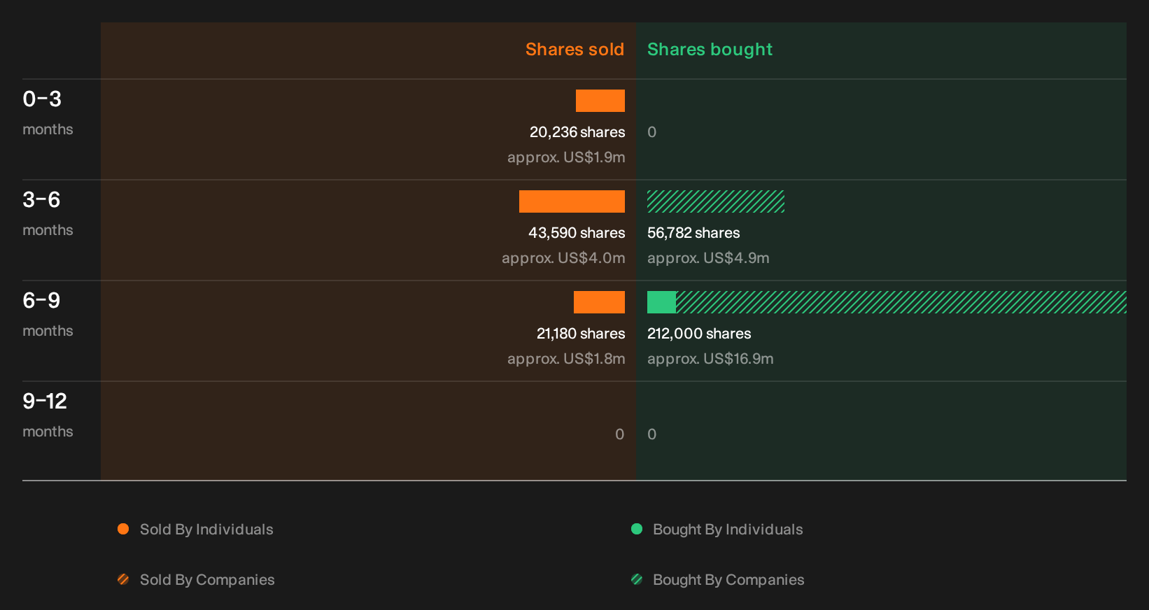Select the Shares sold column header

coord(574,50)
